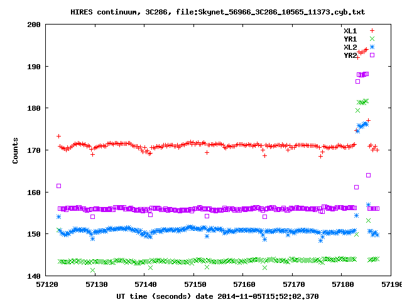The image size is (402, 302).
Task: Click the blue asterisk legend marker for XL2
Action: [372, 47]
